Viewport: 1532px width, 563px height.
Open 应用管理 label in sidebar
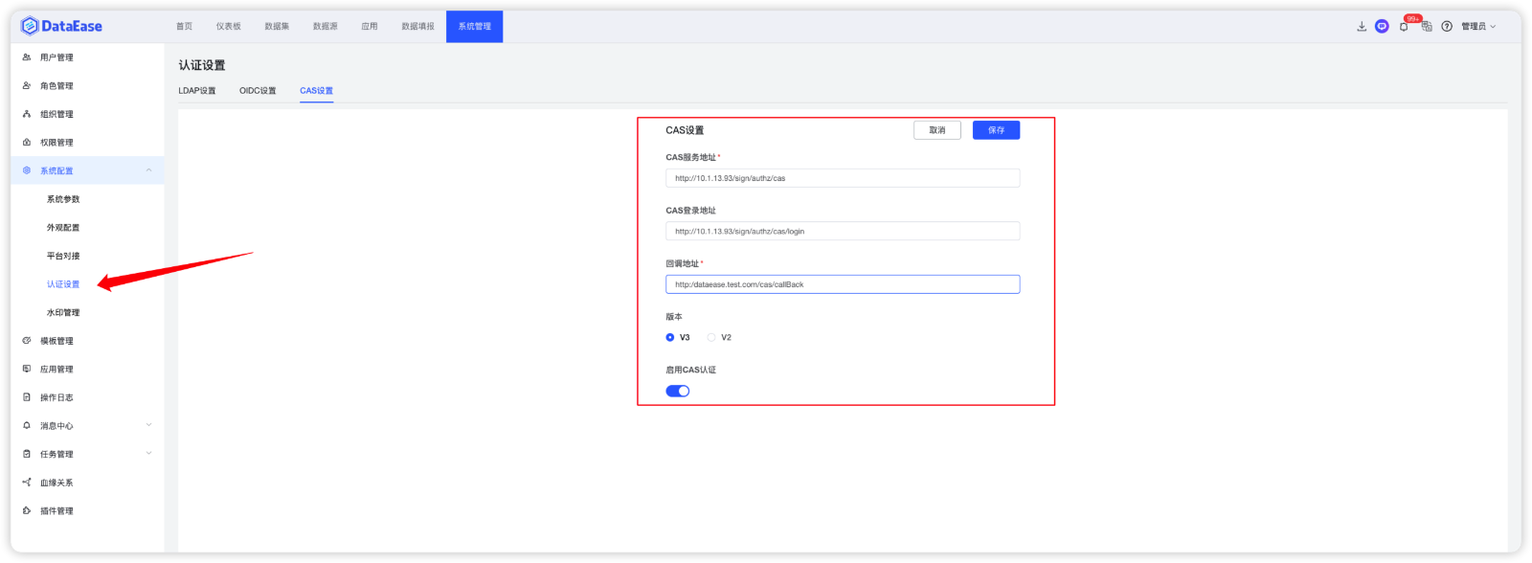(56, 369)
